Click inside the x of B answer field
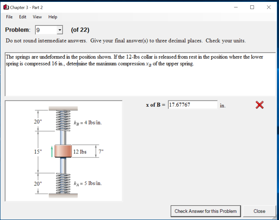The height and width of the screenshot is (220, 279). click(193, 105)
